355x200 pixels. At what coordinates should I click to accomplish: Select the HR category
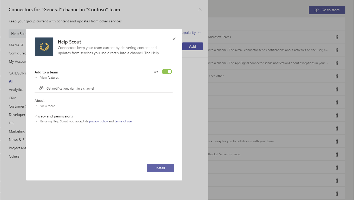[11, 123]
